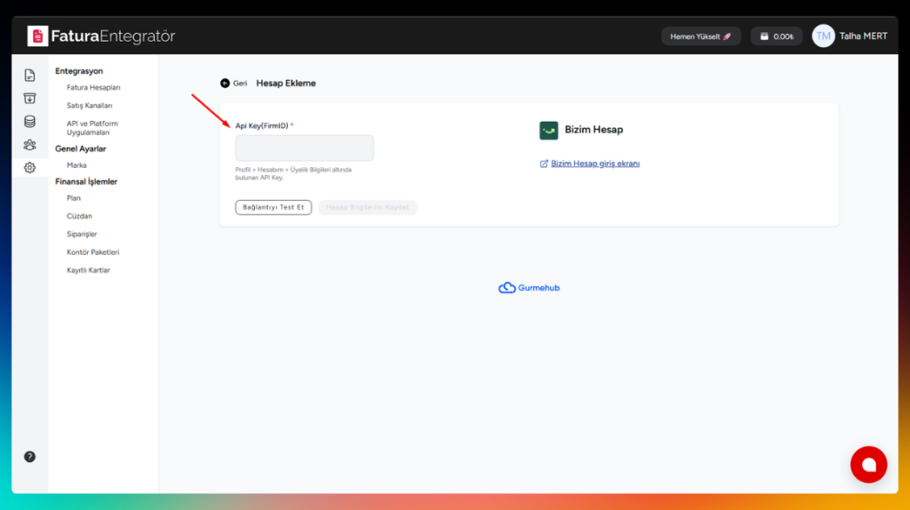Open the users group sidebar icon
Screen dimensions: 910x510
point(29,145)
